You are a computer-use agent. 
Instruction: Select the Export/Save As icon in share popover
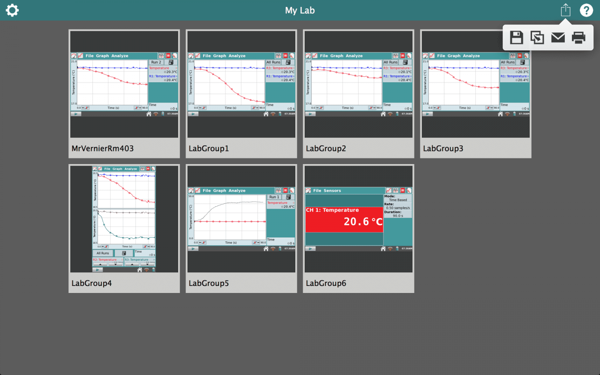coord(537,37)
